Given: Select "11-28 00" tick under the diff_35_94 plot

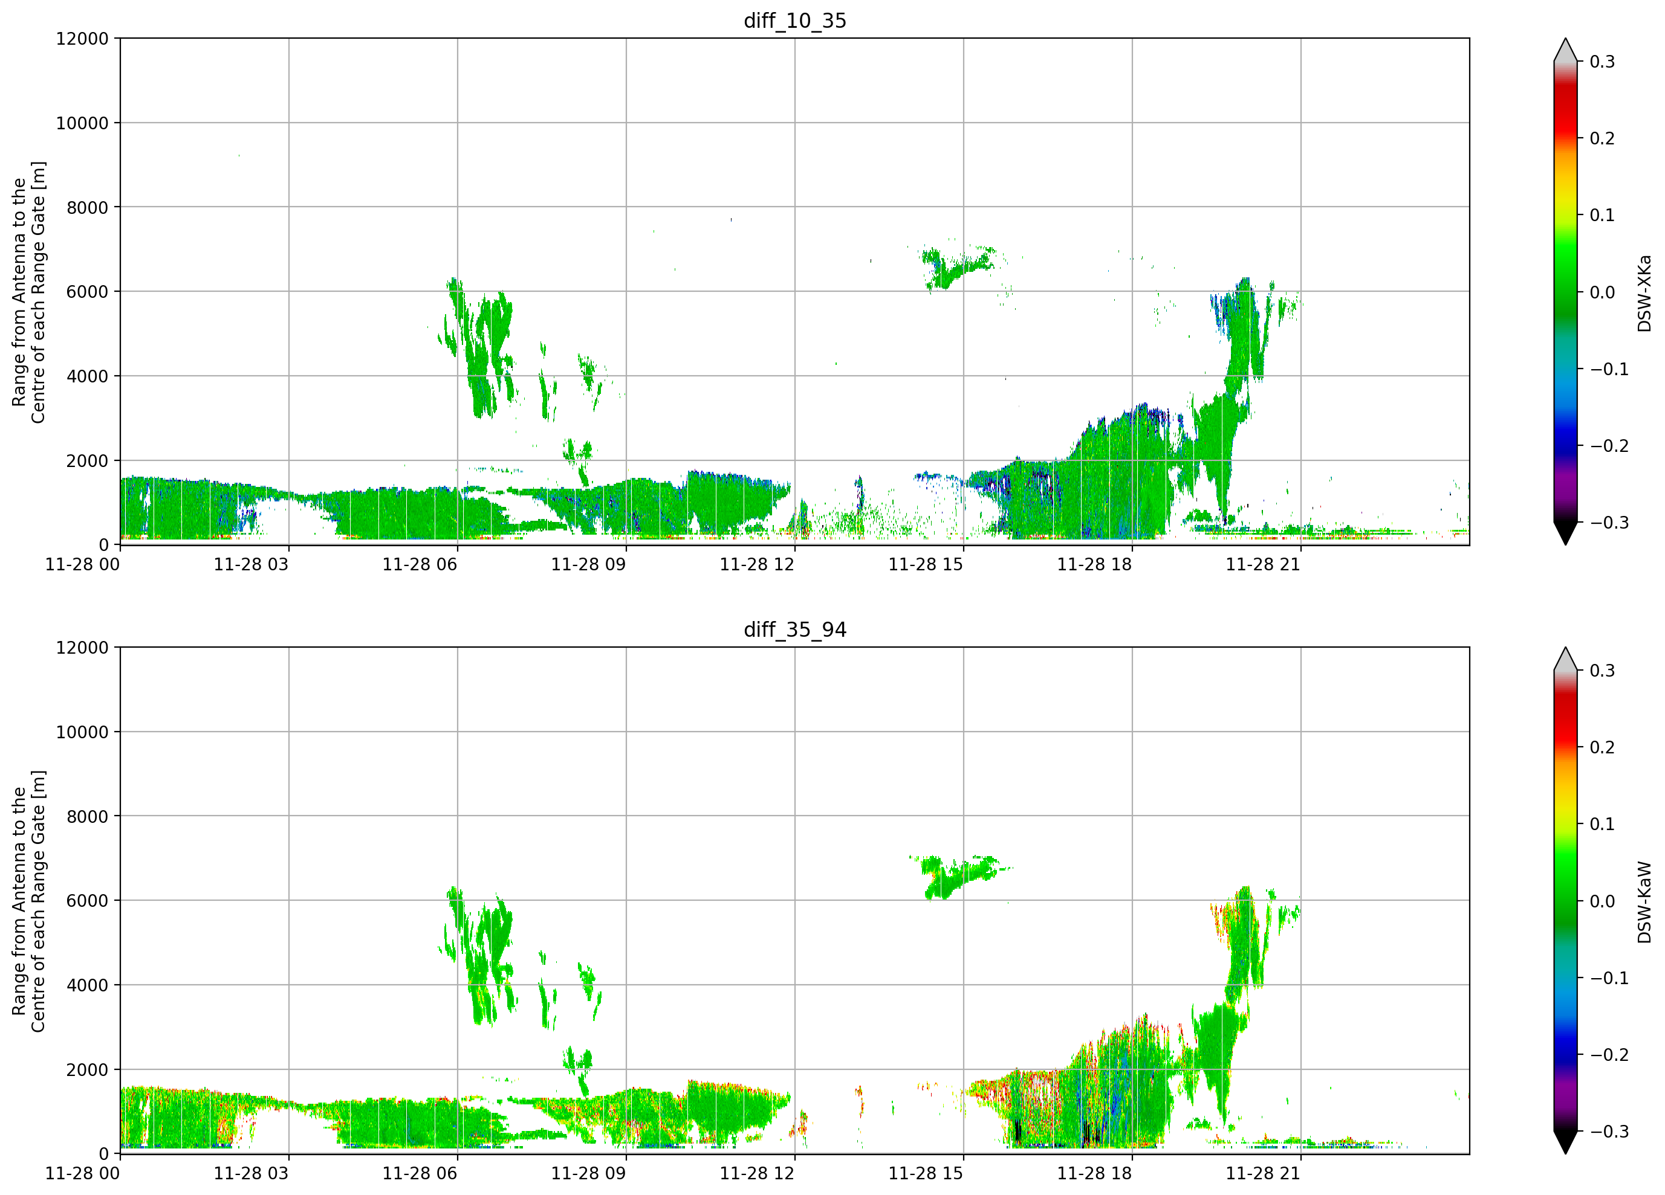Looking at the screenshot, I should click(x=83, y=1173).
